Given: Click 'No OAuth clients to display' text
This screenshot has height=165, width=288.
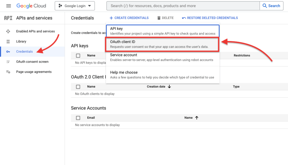Looking at the screenshot, I should (95, 94).
